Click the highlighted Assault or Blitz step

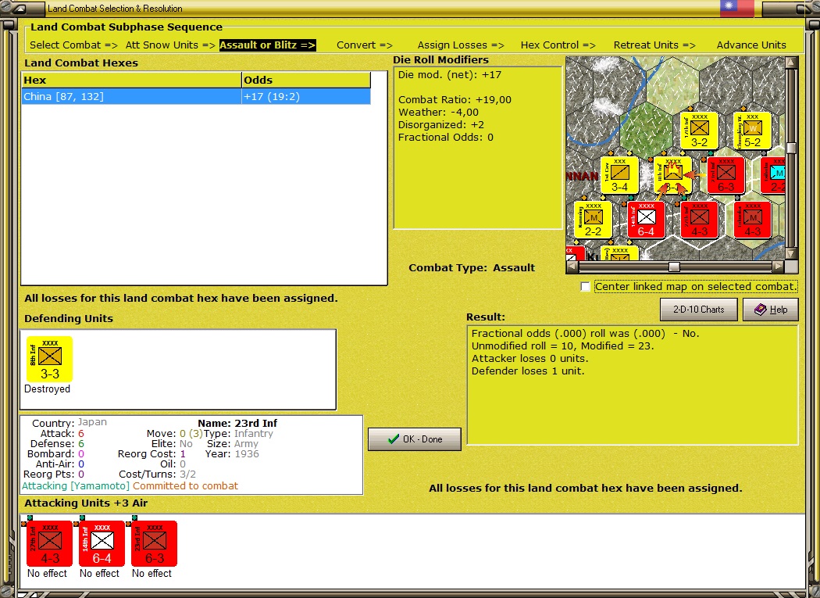pos(267,45)
